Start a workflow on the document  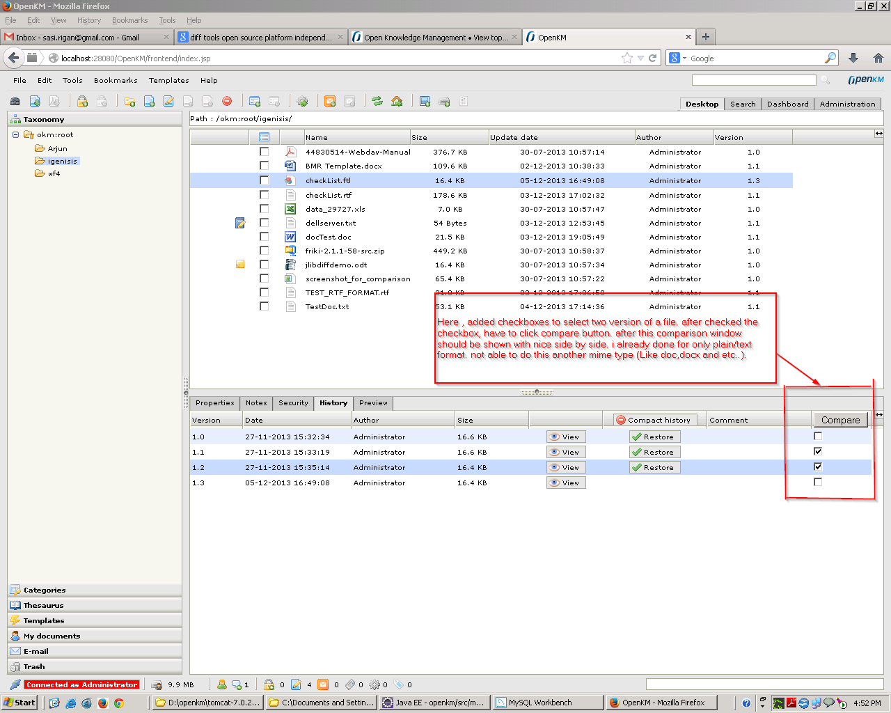pos(302,101)
